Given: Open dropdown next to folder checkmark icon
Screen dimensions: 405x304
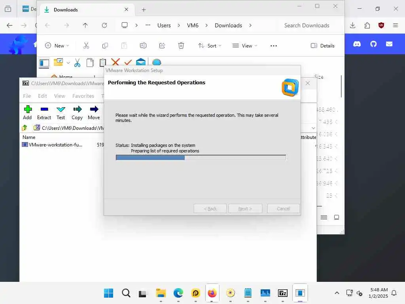Looking at the screenshot, I should 68,63.
